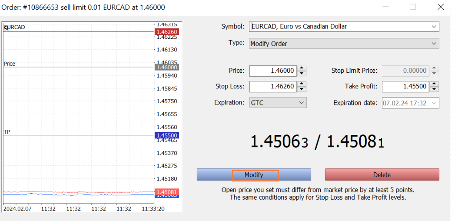The image size is (454, 221).
Task: Increase Take Profit with up arrow
Action: 434,84
